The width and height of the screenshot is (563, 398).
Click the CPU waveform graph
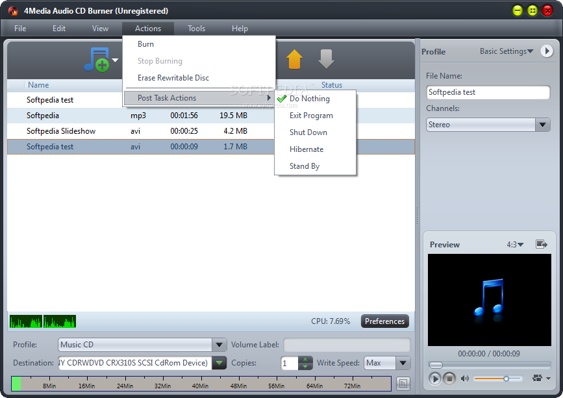click(43, 321)
